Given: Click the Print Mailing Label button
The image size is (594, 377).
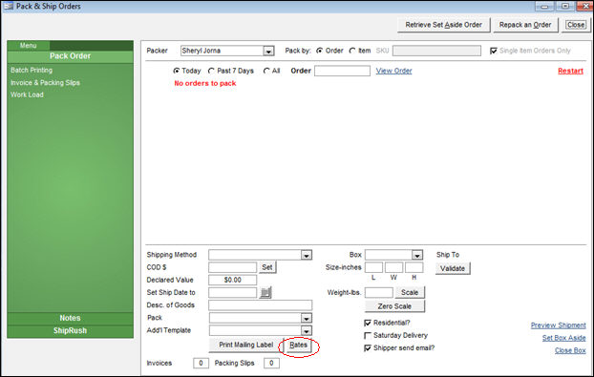Looking at the screenshot, I should point(245,345).
